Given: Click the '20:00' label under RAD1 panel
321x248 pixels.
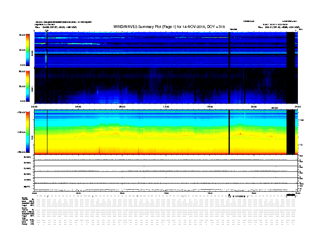Looking at the screenshot, I should click(254, 107).
